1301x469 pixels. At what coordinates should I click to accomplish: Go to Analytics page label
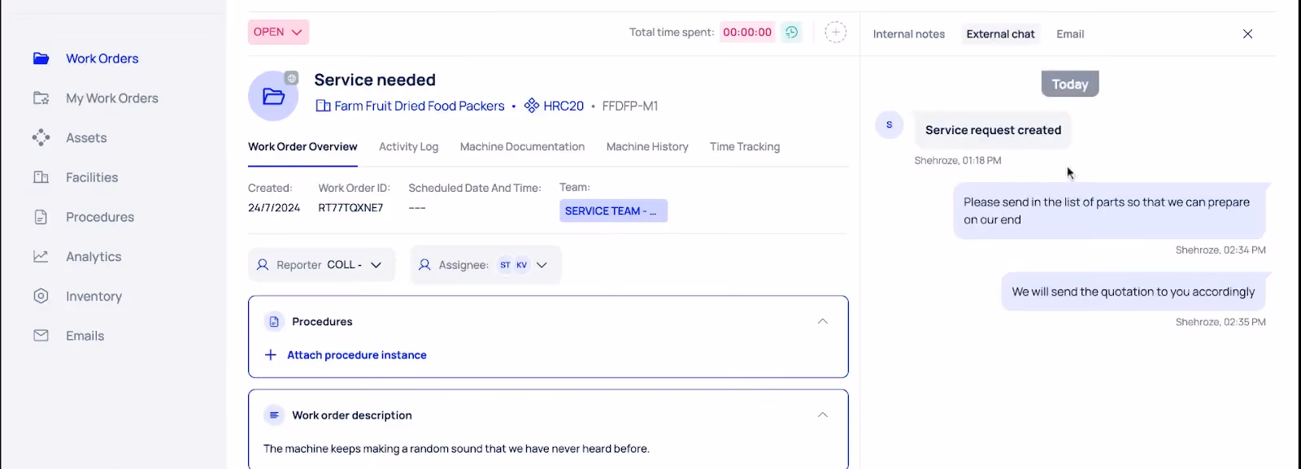94,257
